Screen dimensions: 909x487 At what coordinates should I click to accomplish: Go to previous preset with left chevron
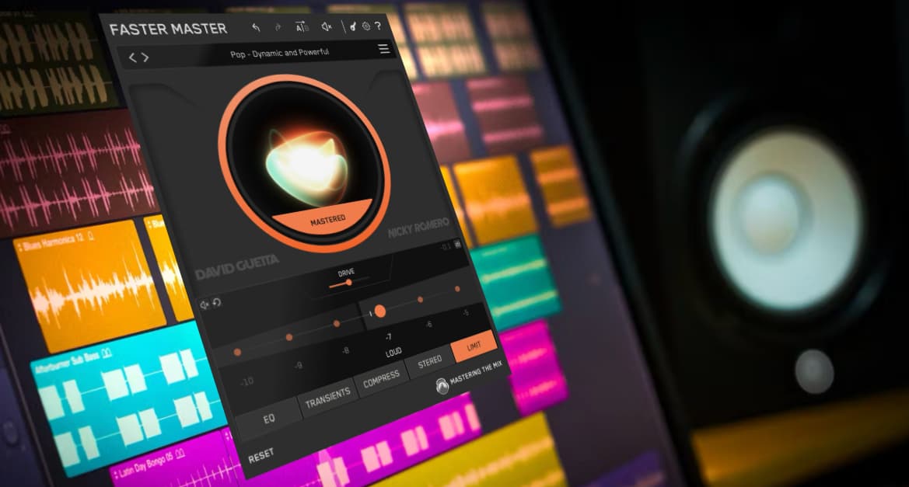(x=132, y=57)
